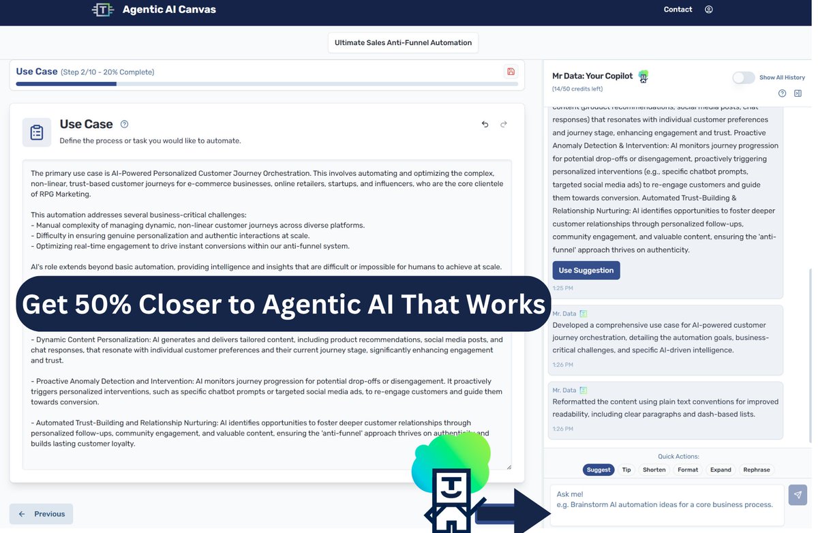Click the 'Show All History' label
The image size is (818, 533).
[x=782, y=78]
